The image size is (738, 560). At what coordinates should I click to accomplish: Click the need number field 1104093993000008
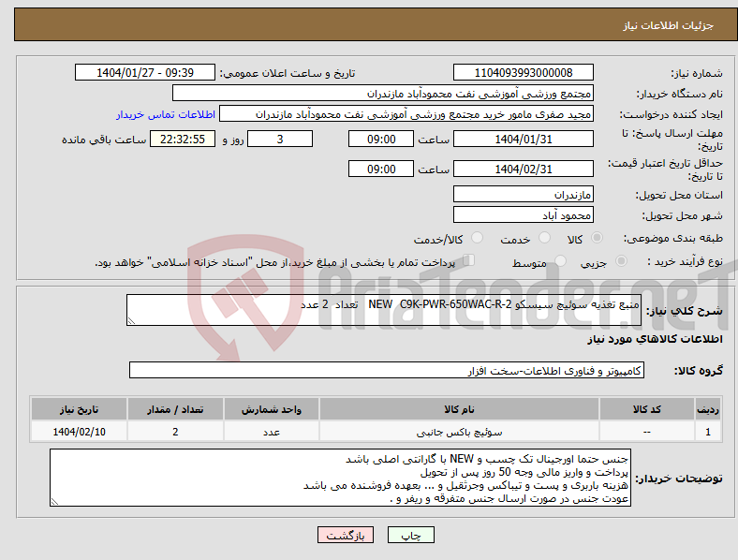[x=523, y=73]
